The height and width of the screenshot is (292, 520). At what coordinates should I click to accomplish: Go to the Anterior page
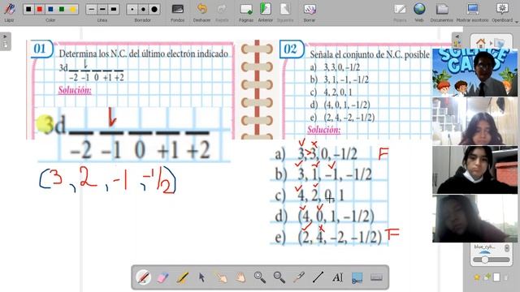(x=266, y=12)
